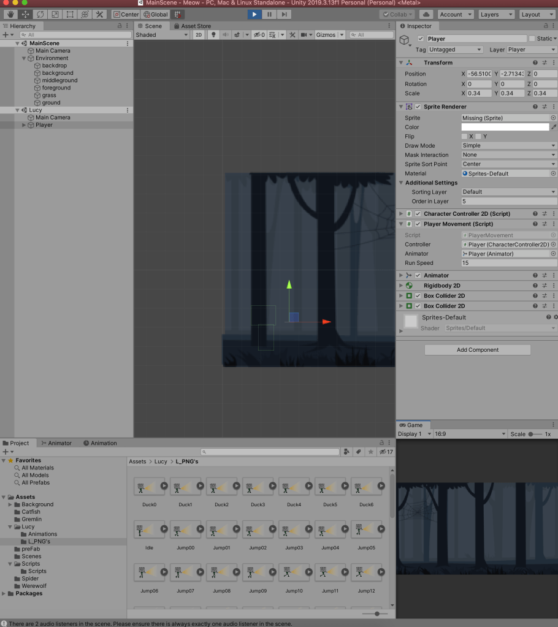Click the Add Component button
The height and width of the screenshot is (627, 558).
pyautogui.click(x=477, y=350)
